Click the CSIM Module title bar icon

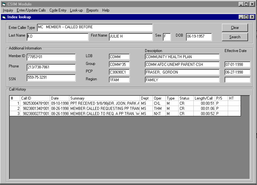[x=4, y=4]
